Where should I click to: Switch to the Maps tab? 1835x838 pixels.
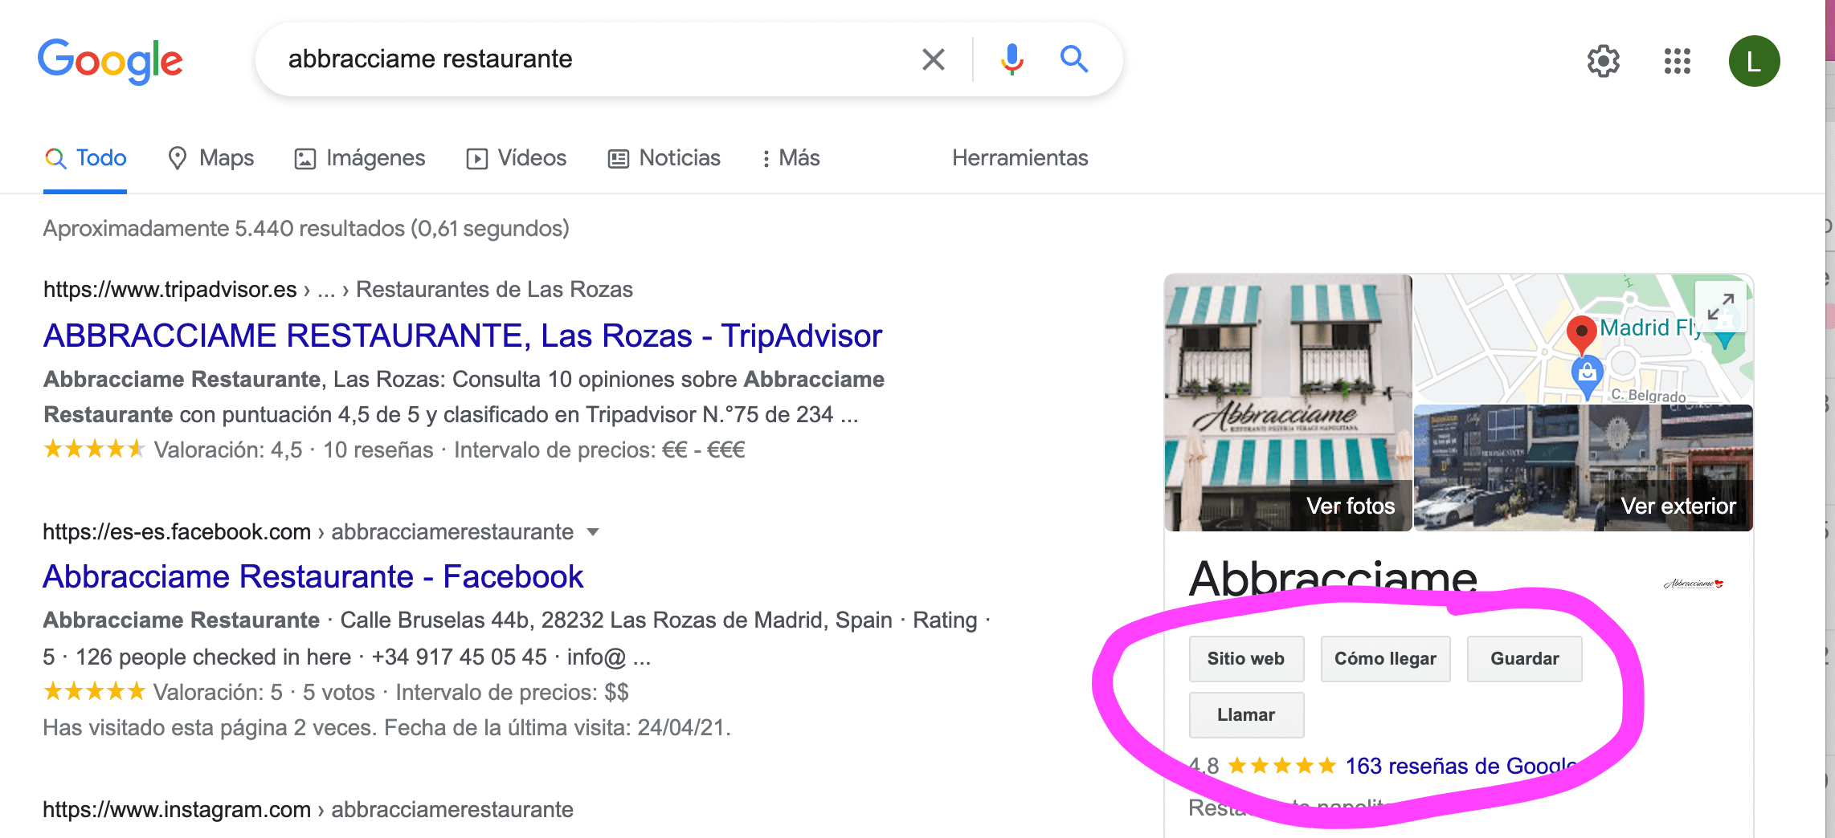[x=210, y=158]
